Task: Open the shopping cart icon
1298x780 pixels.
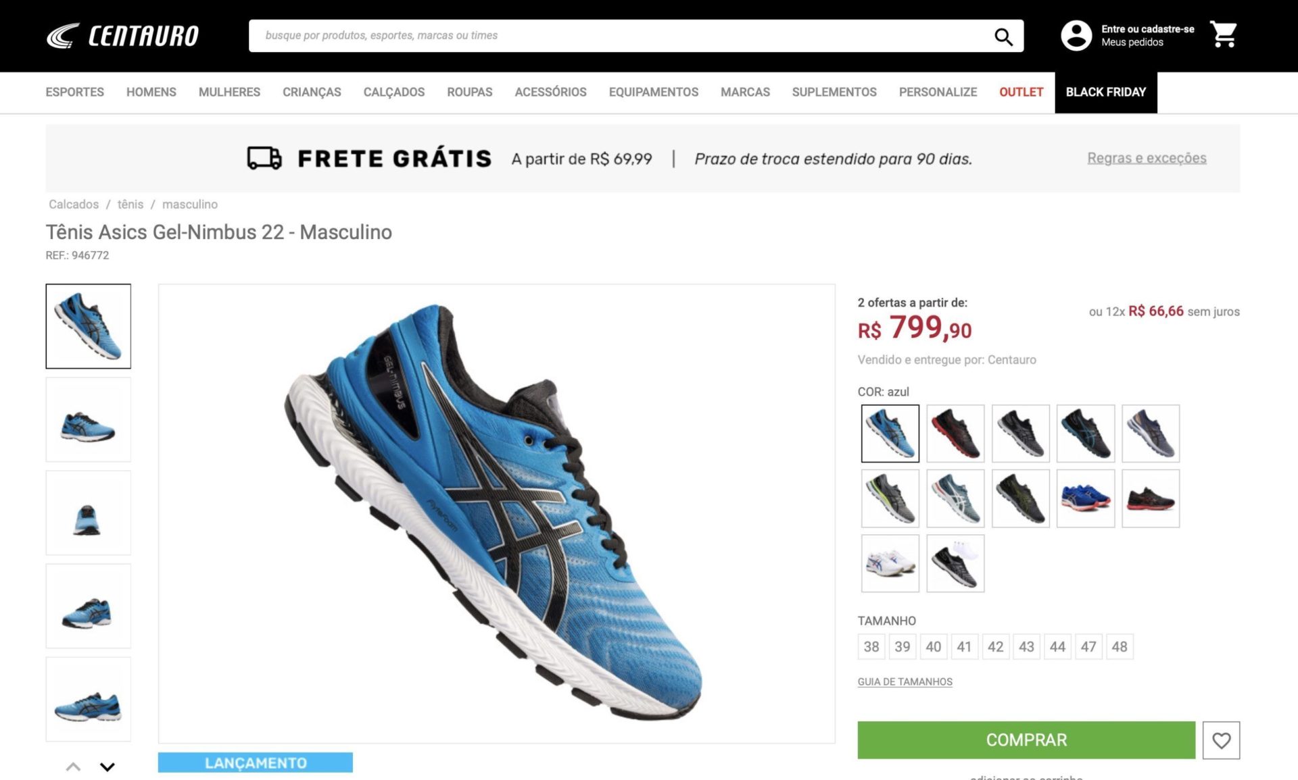Action: click(x=1224, y=34)
